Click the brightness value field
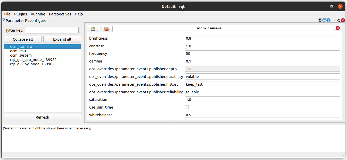347x160 pixels. 262,38
